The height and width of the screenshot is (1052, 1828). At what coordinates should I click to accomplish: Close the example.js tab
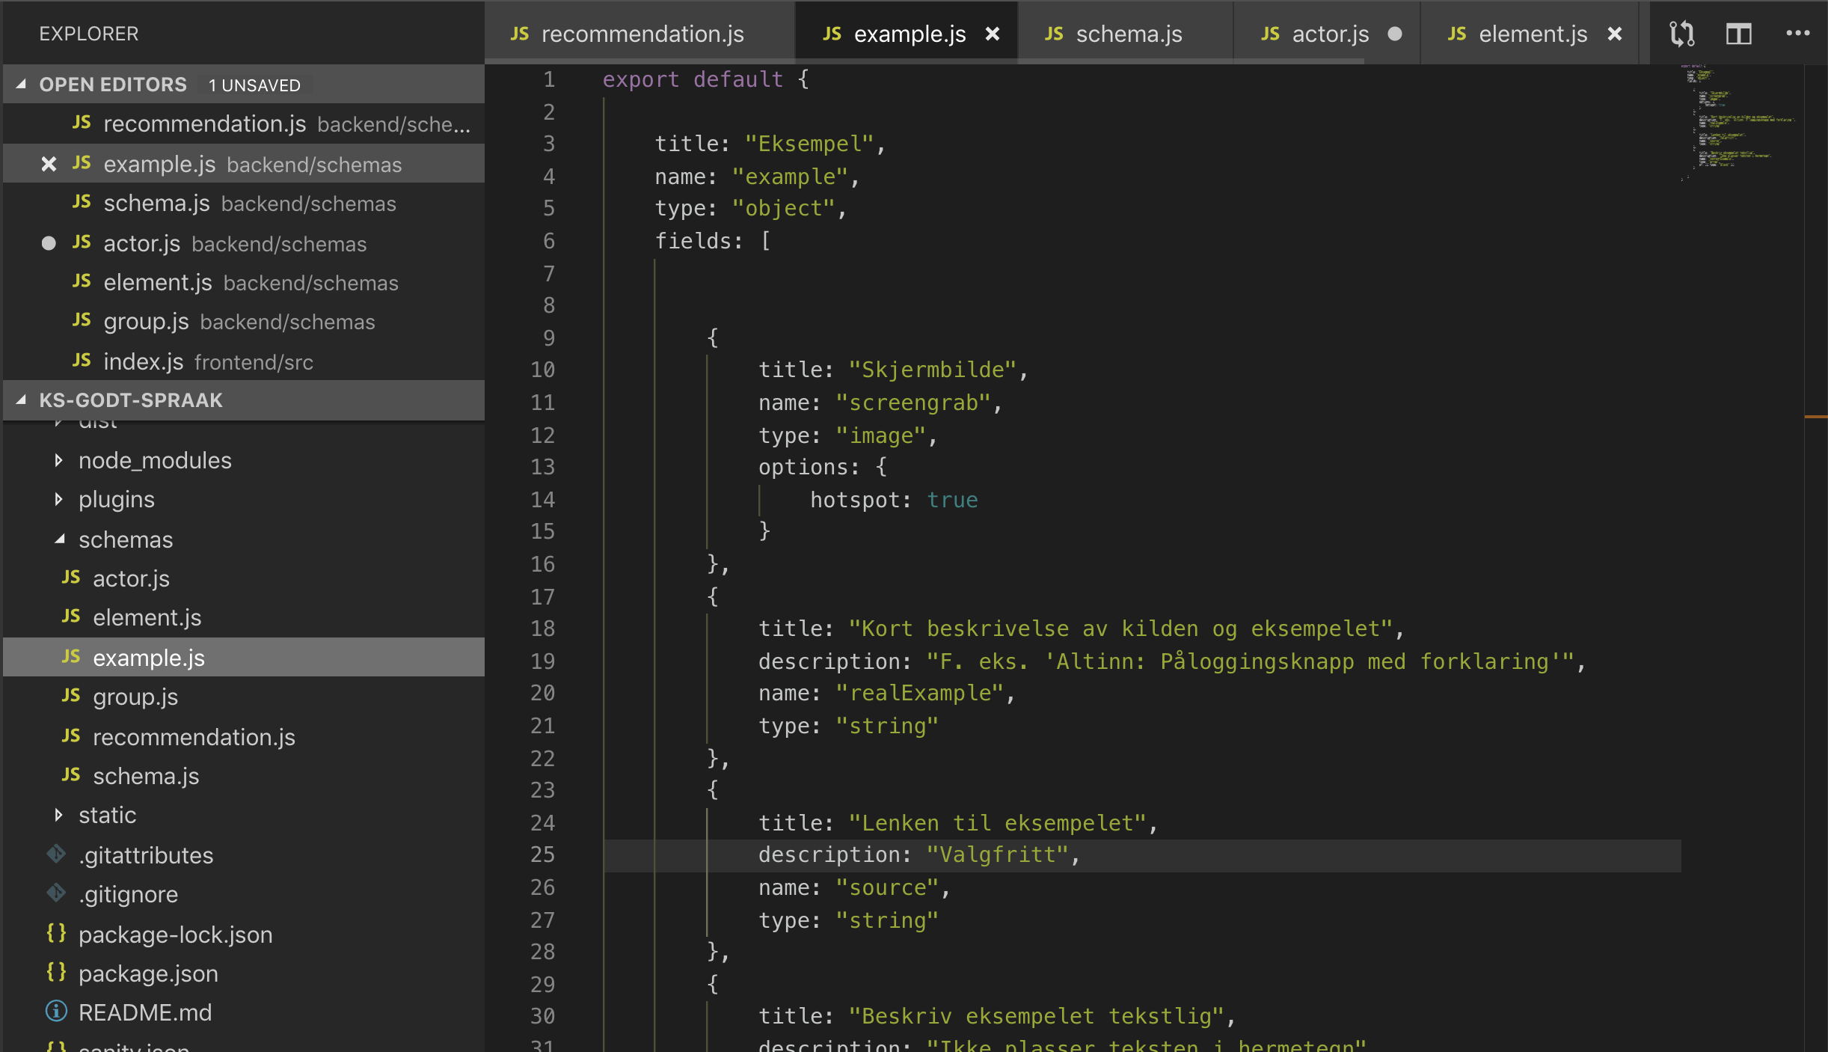[992, 34]
